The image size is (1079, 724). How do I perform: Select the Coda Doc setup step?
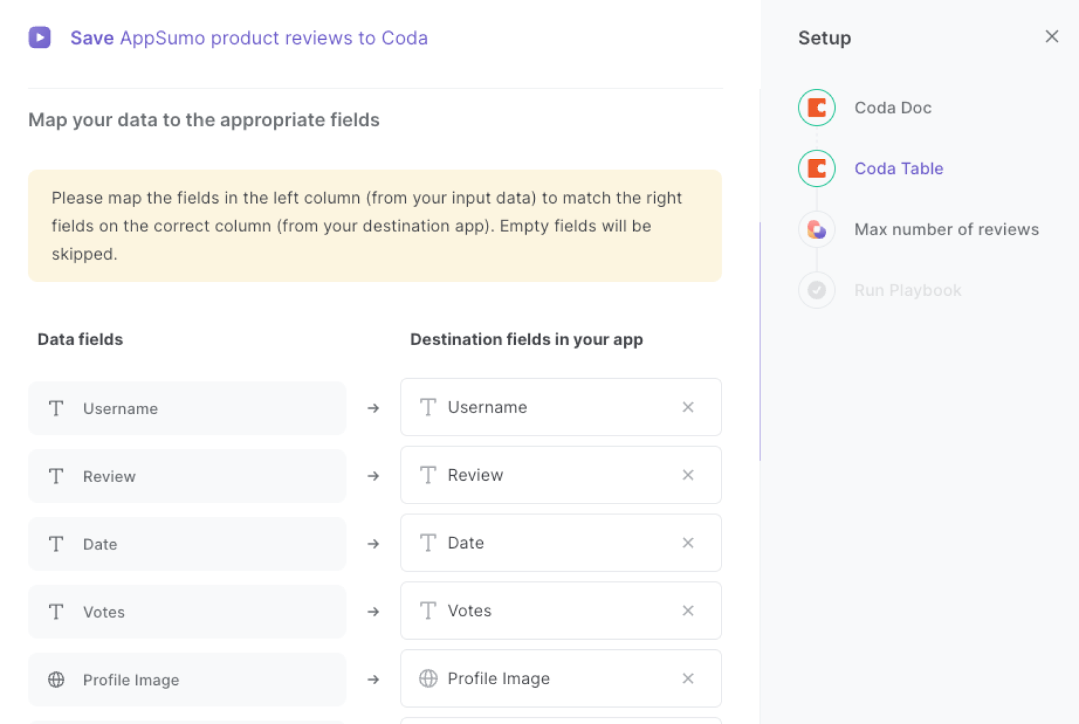pyautogui.click(x=893, y=108)
